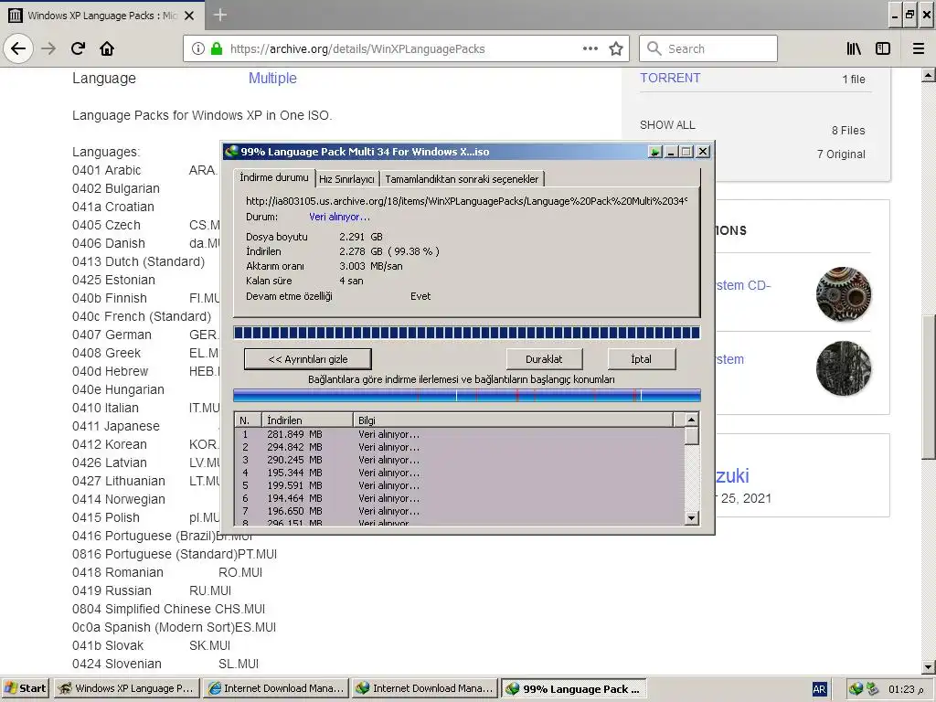936x702 pixels.
Task: Click the Bilgi column header
Action: click(513, 420)
